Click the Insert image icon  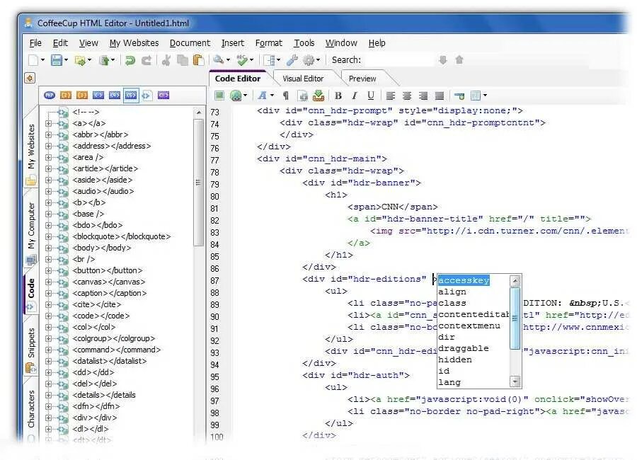[219, 96]
